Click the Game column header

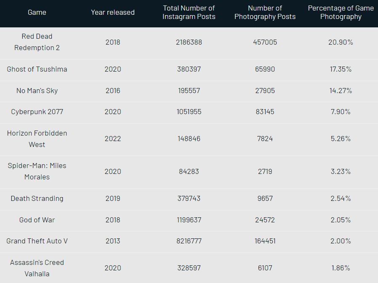point(37,12)
